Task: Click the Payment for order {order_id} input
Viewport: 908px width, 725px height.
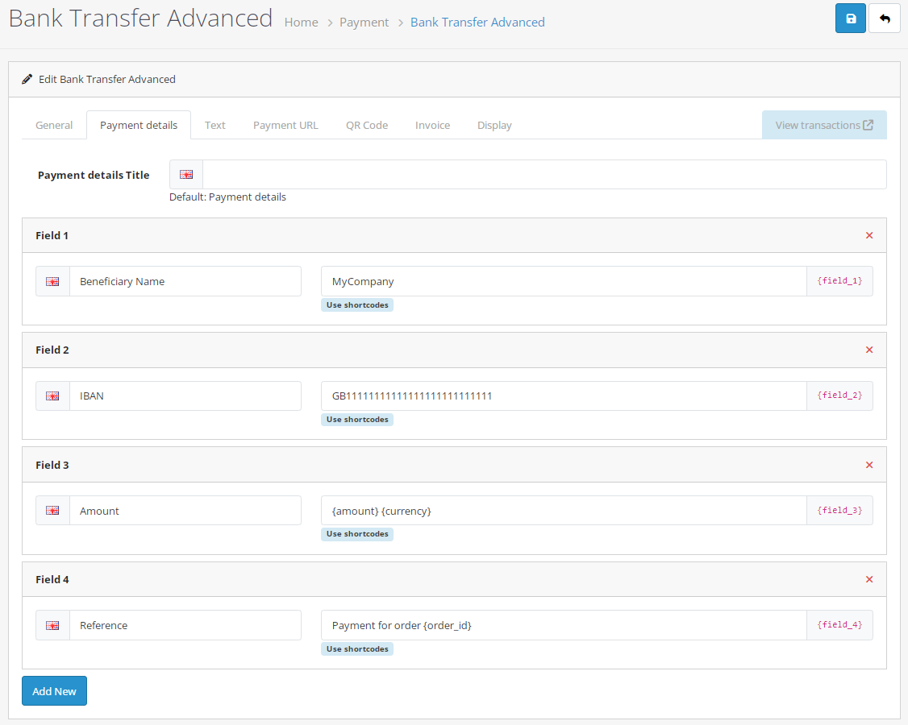Action: tap(564, 625)
